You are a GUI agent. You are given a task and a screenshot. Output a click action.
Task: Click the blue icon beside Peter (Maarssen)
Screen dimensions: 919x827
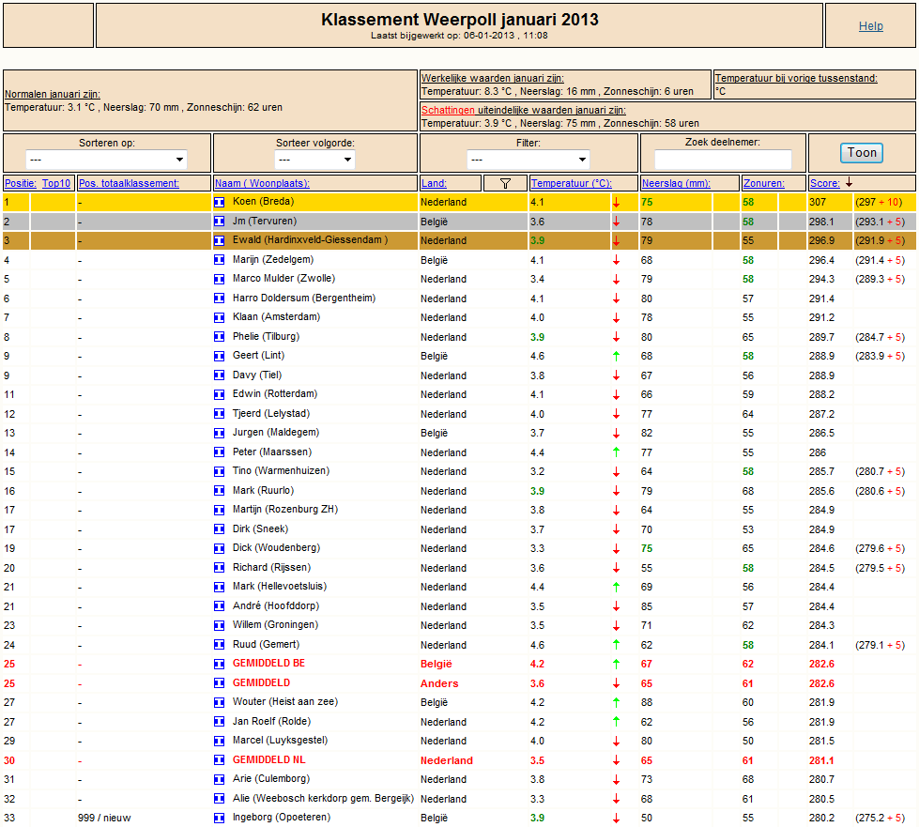(220, 452)
